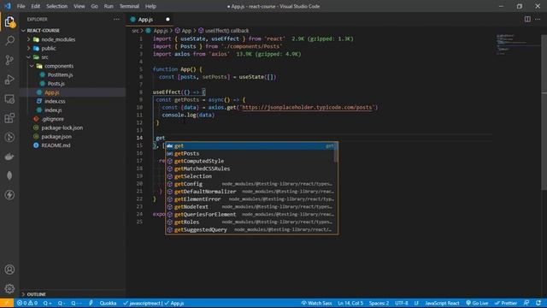
Task: Click the Split Editor icon
Action: point(527,19)
